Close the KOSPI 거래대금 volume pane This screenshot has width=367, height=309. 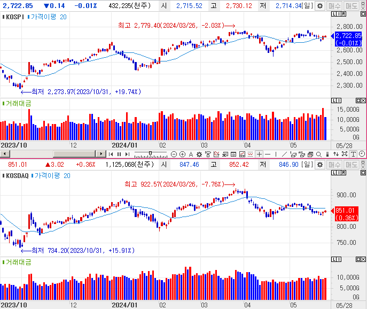363,101
